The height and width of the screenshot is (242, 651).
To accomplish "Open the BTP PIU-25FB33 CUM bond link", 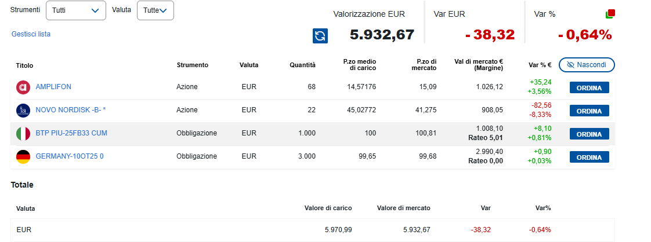I will pos(71,133).
